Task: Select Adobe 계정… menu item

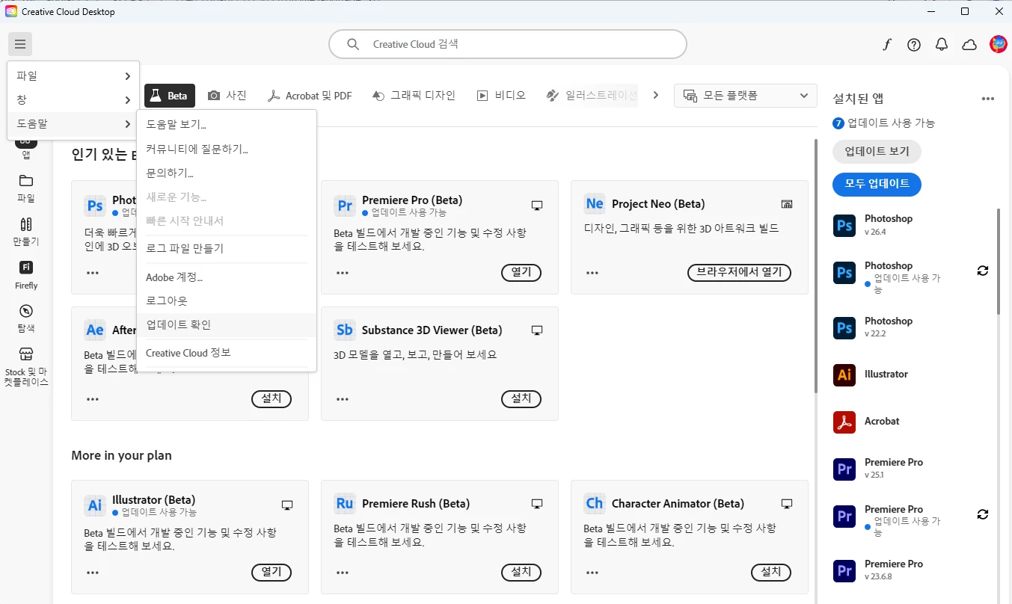Action: tap(227, 277)
